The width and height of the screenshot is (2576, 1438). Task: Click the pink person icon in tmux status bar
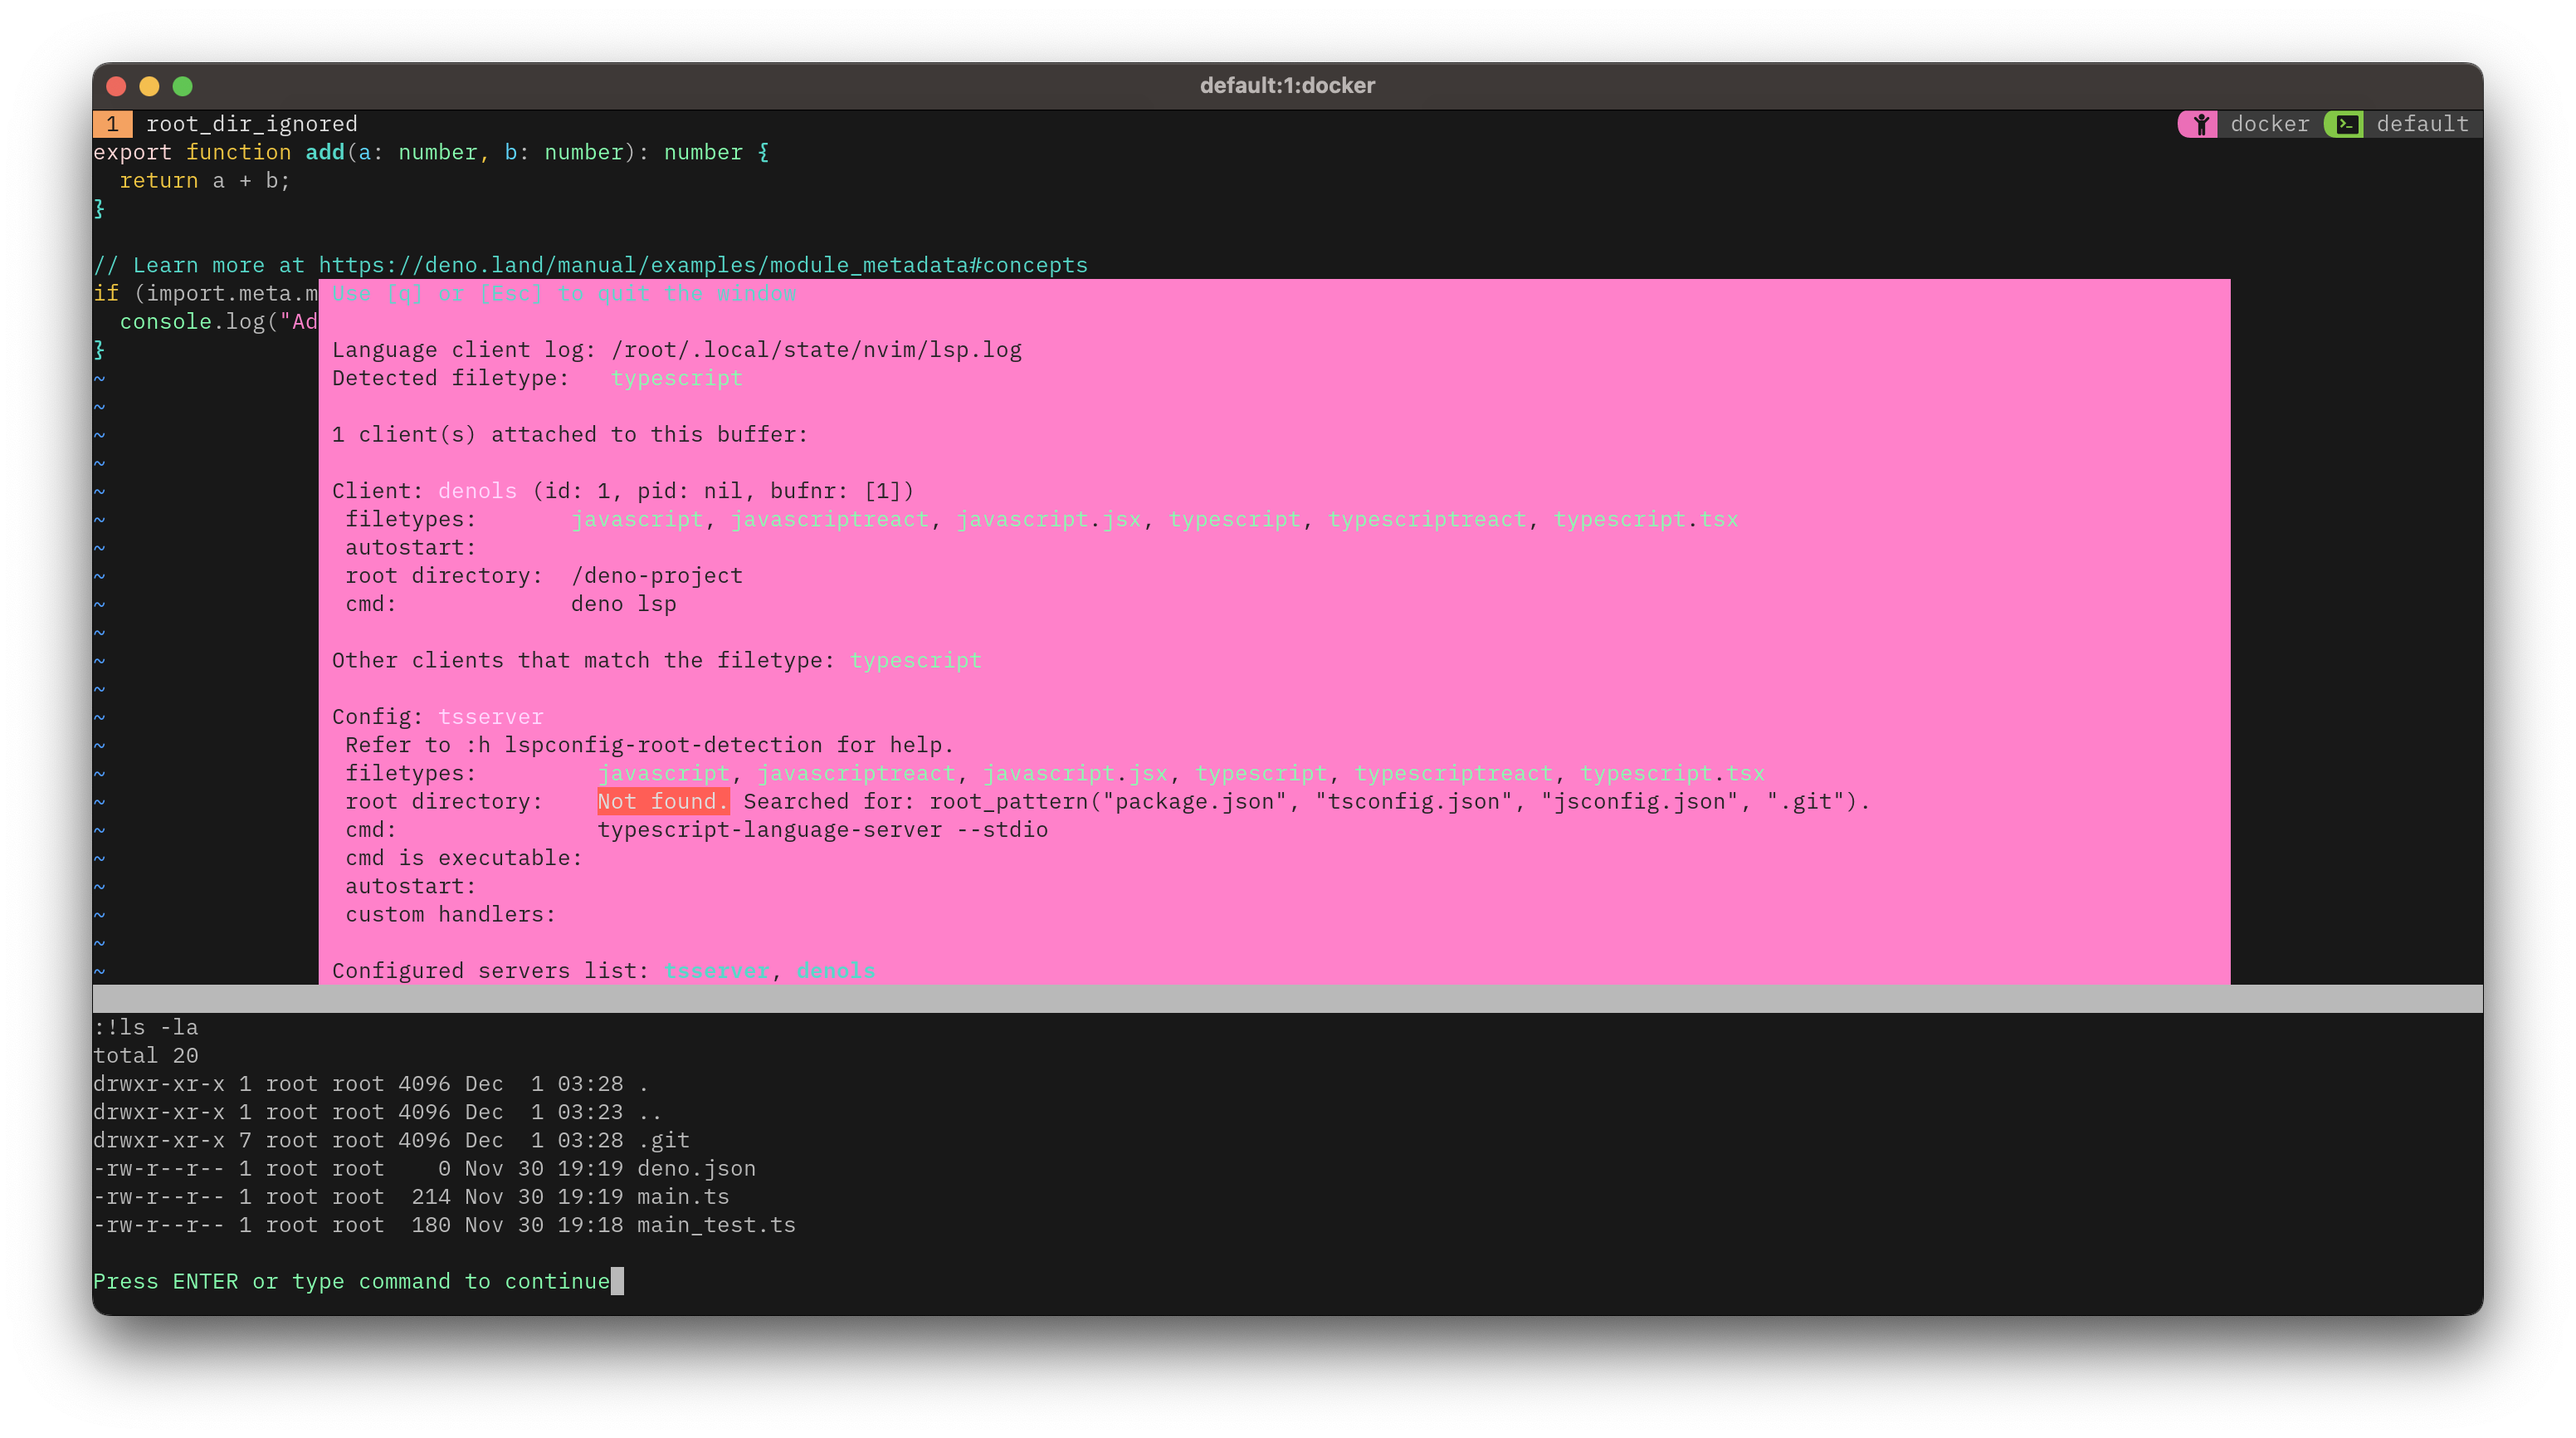click(x=2200, y=124)
